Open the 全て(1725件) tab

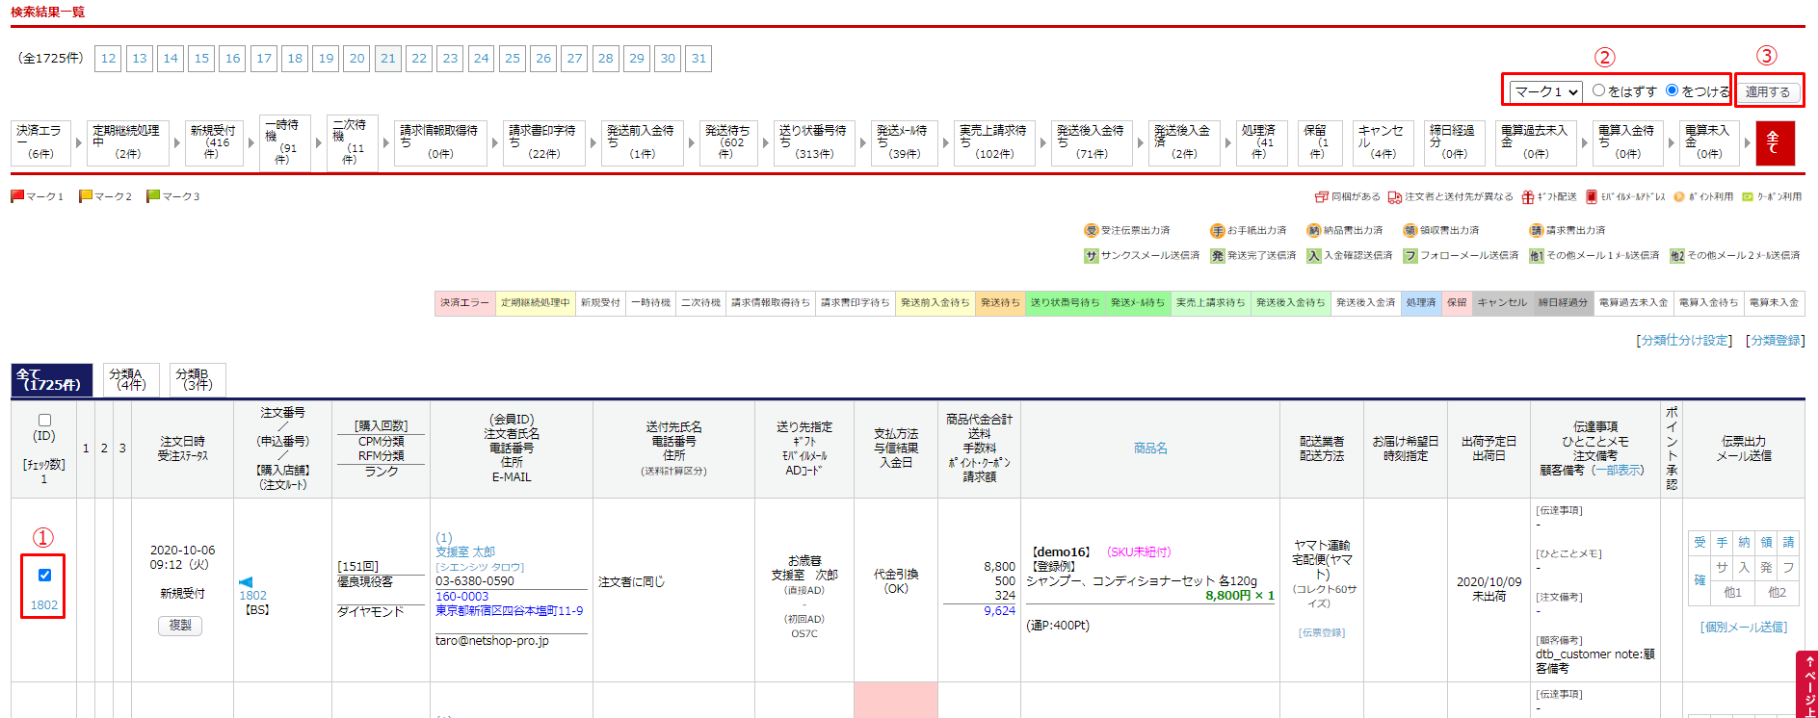click(52, 380)
